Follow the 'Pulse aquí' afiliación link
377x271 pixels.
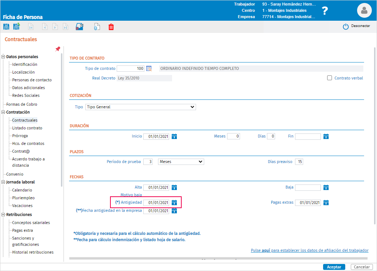(310, 250)
